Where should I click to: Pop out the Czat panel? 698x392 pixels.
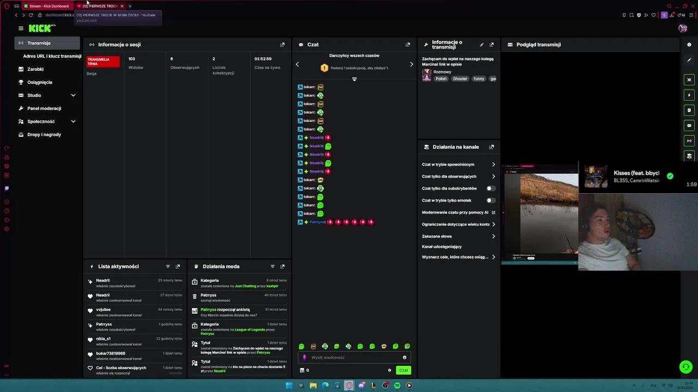tap(407, 45)
